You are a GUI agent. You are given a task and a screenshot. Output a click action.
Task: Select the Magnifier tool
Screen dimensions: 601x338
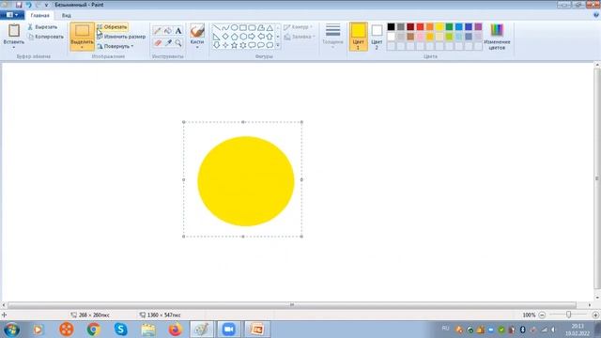coord(178,43)
